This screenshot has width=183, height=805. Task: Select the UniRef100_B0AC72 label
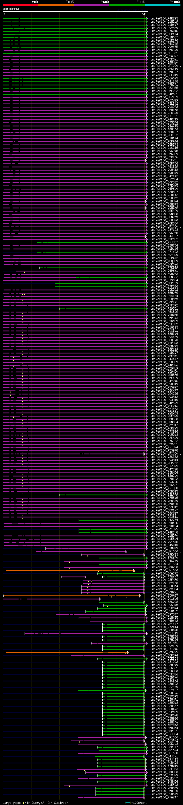(x=164, y=573)
